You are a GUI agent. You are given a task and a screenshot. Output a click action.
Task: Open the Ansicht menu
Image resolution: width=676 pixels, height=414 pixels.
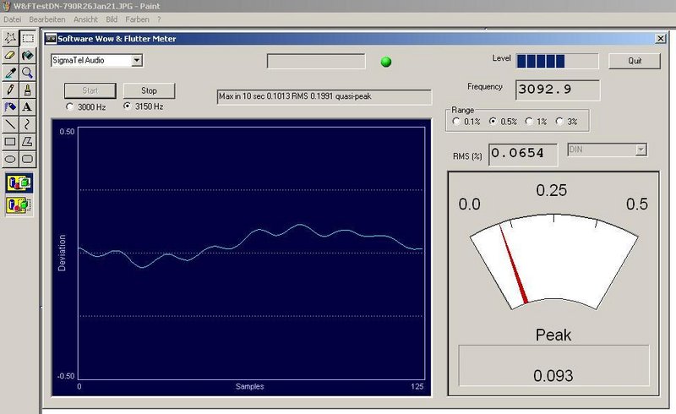[85, 19]
